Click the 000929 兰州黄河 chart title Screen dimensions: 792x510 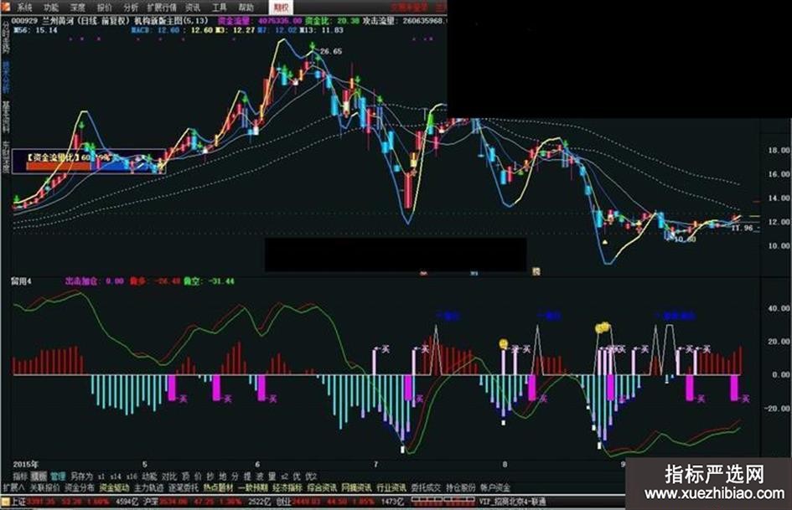tap(110, 21)
